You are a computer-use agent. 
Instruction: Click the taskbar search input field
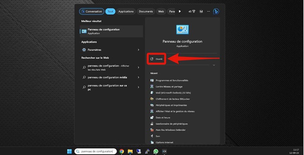click(97, 151)
